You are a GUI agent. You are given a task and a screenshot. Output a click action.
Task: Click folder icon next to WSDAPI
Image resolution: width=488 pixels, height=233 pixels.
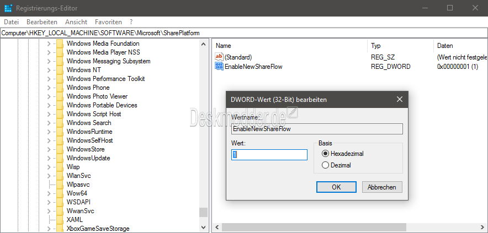coord(60,202)
